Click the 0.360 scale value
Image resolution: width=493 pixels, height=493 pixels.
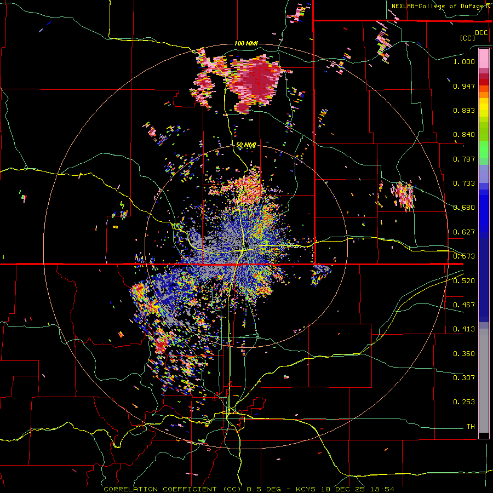coord(464,354)
